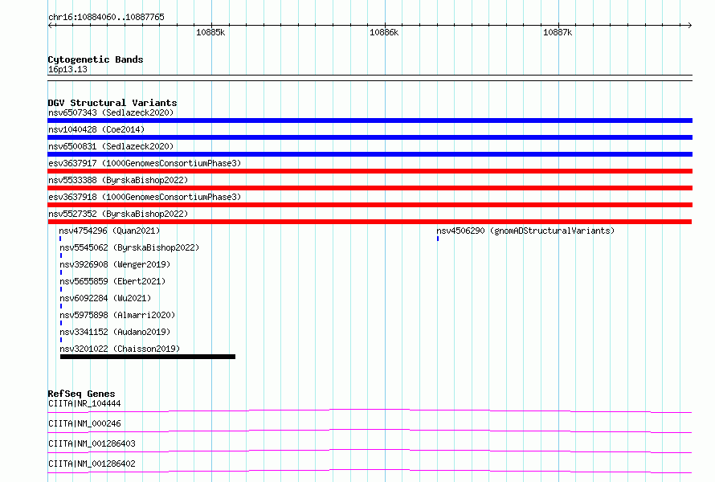
Task: Click the red bar under nsv5527352
Action: [370, 222]
